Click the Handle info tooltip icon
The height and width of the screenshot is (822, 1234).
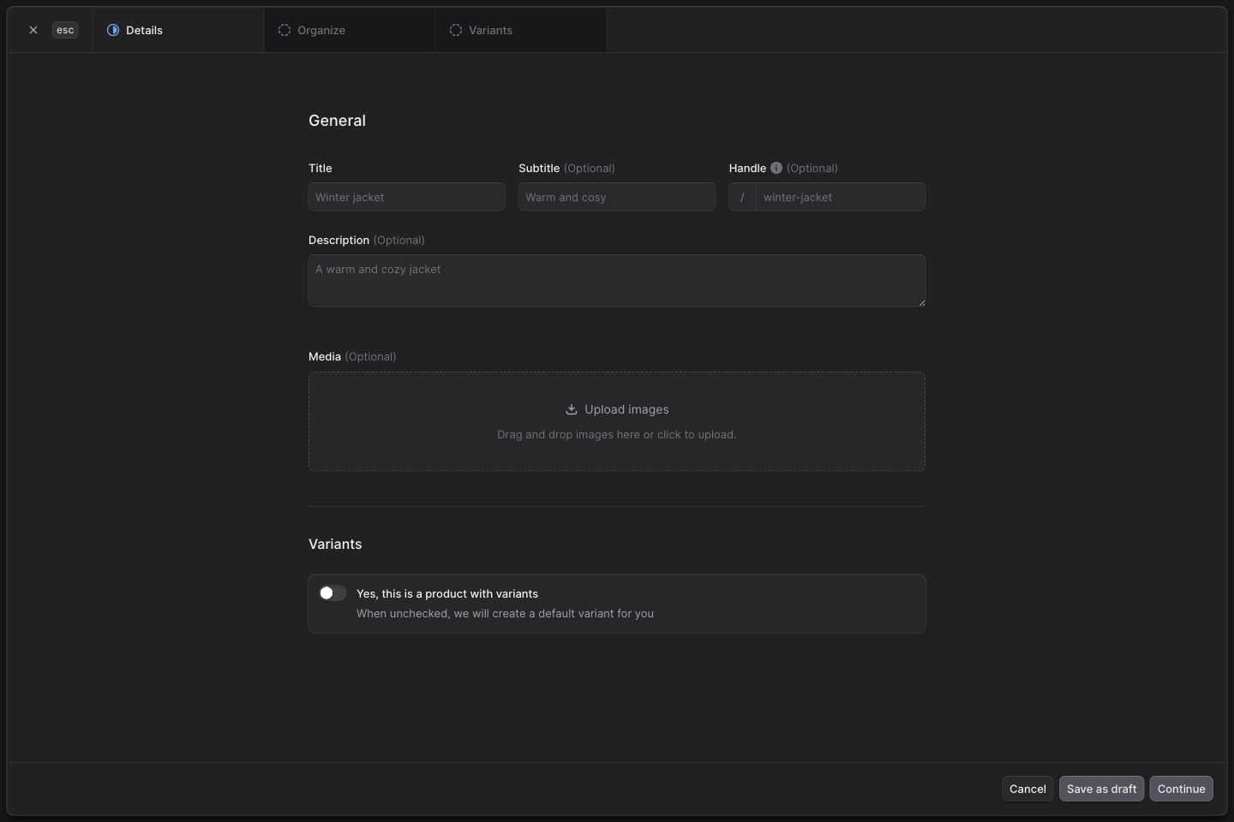pyautogui.click(x=776, y=168)
